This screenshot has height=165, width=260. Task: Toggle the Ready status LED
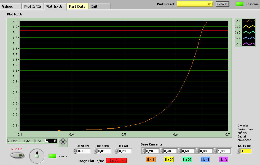click(53, 156)
